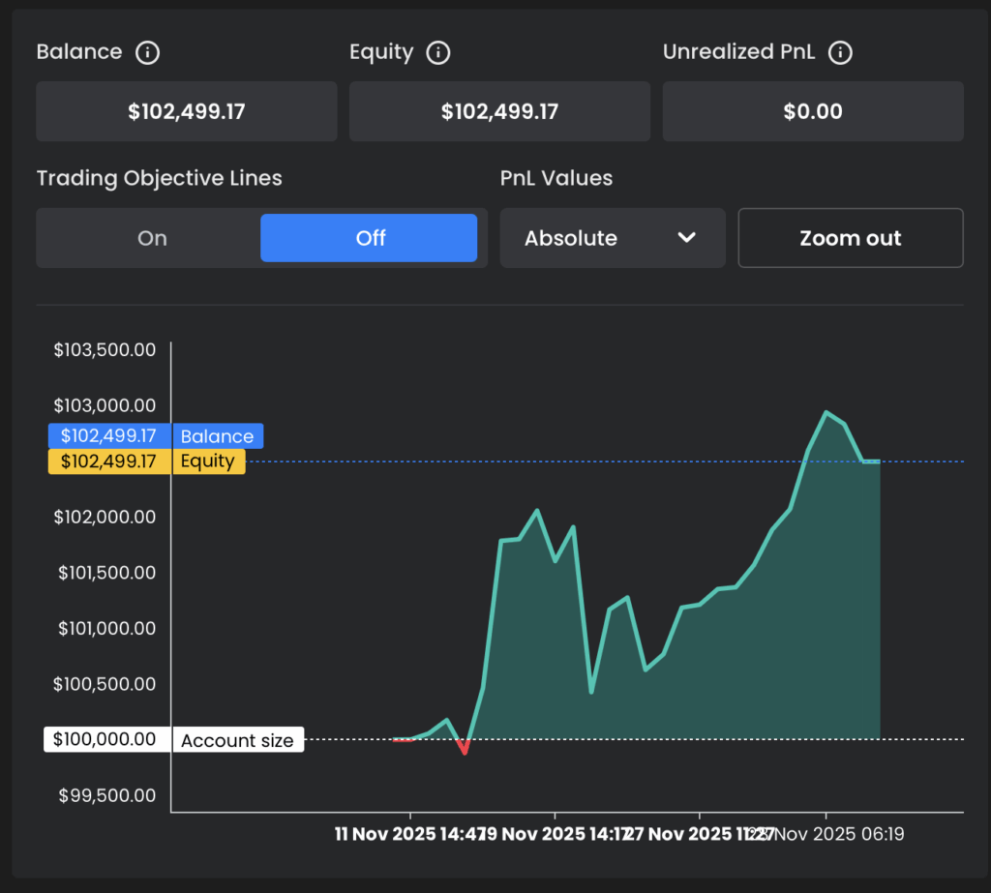Screen dimensions: 991x893
Task: Click the info icon next to Balance
Action: (147, 52)
